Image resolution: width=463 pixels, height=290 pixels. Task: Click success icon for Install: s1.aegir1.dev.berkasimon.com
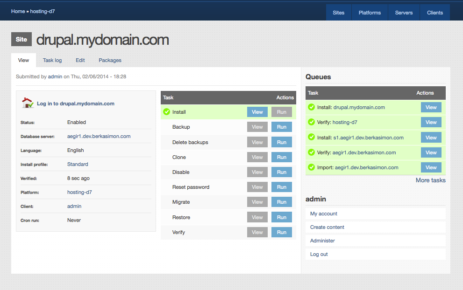click(x=311, y=137)
